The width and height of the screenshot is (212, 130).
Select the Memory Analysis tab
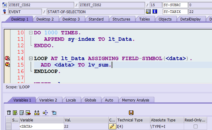tap(136, 100)
